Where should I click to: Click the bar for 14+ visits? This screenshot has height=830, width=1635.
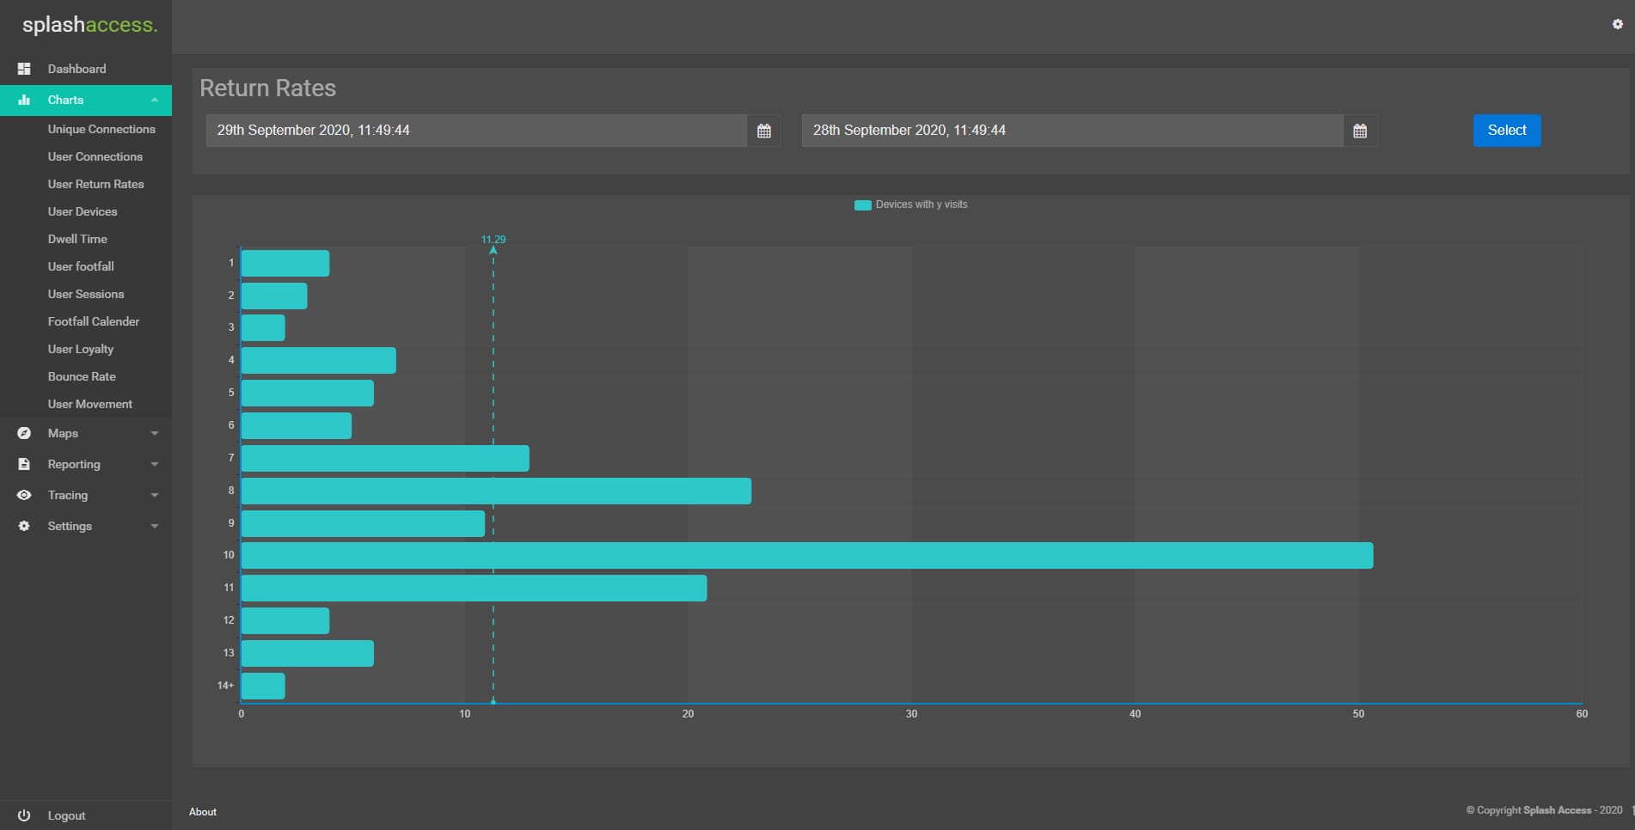[263, 686]
